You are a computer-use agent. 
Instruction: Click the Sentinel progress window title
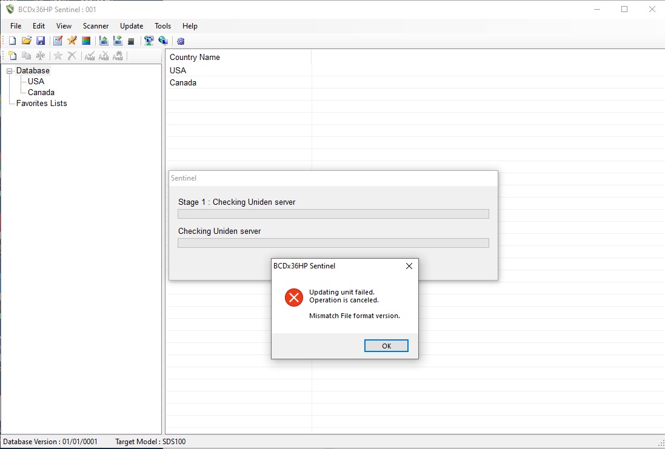pos(184,178)
